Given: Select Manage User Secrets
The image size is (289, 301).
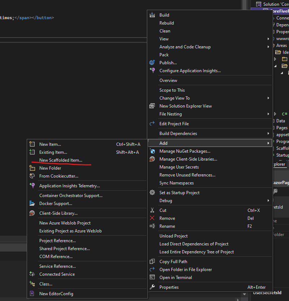Looking at the screenshot, I should coord(179,167).
